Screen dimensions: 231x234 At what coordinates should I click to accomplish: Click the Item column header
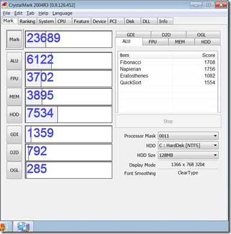(x=146, y=55)
